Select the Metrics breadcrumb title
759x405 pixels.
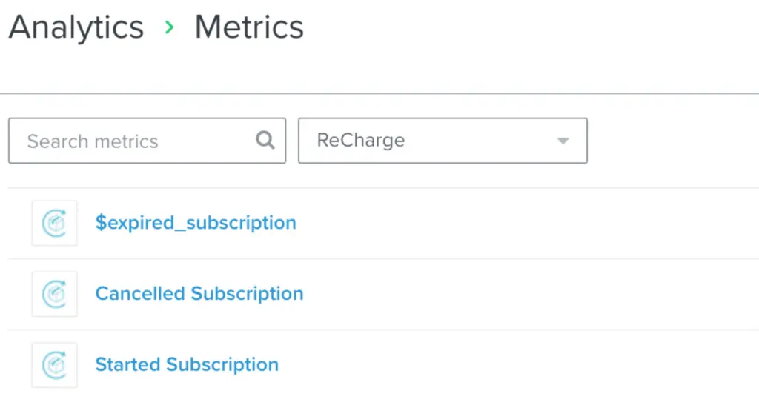click(x=249, y=27)
